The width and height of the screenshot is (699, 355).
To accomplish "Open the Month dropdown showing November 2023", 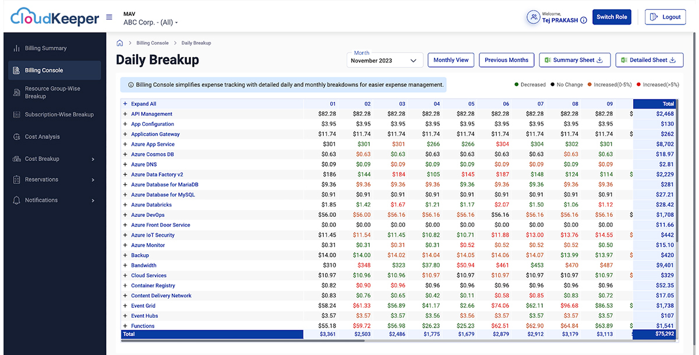I will tap(384, 60).
